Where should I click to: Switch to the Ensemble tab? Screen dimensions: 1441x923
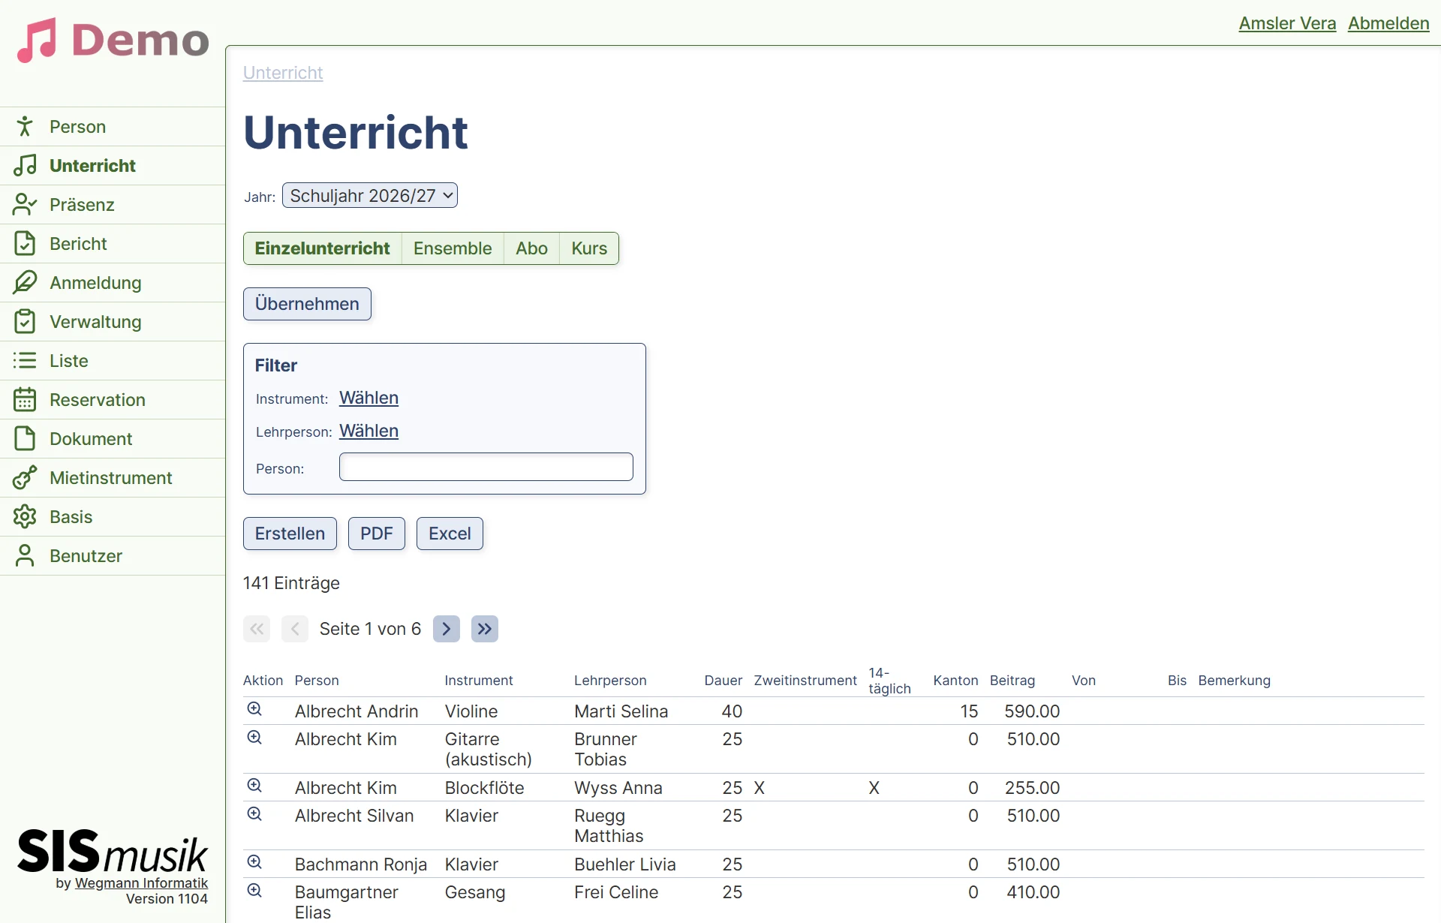(x=453, y=248)
